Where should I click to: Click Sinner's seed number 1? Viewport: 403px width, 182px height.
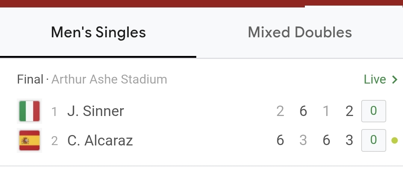[54, 111]
